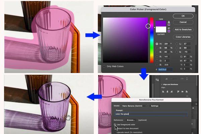Select the H hue radio button
The height and width of the screenshot is (134, 201).
click(157, 44)
